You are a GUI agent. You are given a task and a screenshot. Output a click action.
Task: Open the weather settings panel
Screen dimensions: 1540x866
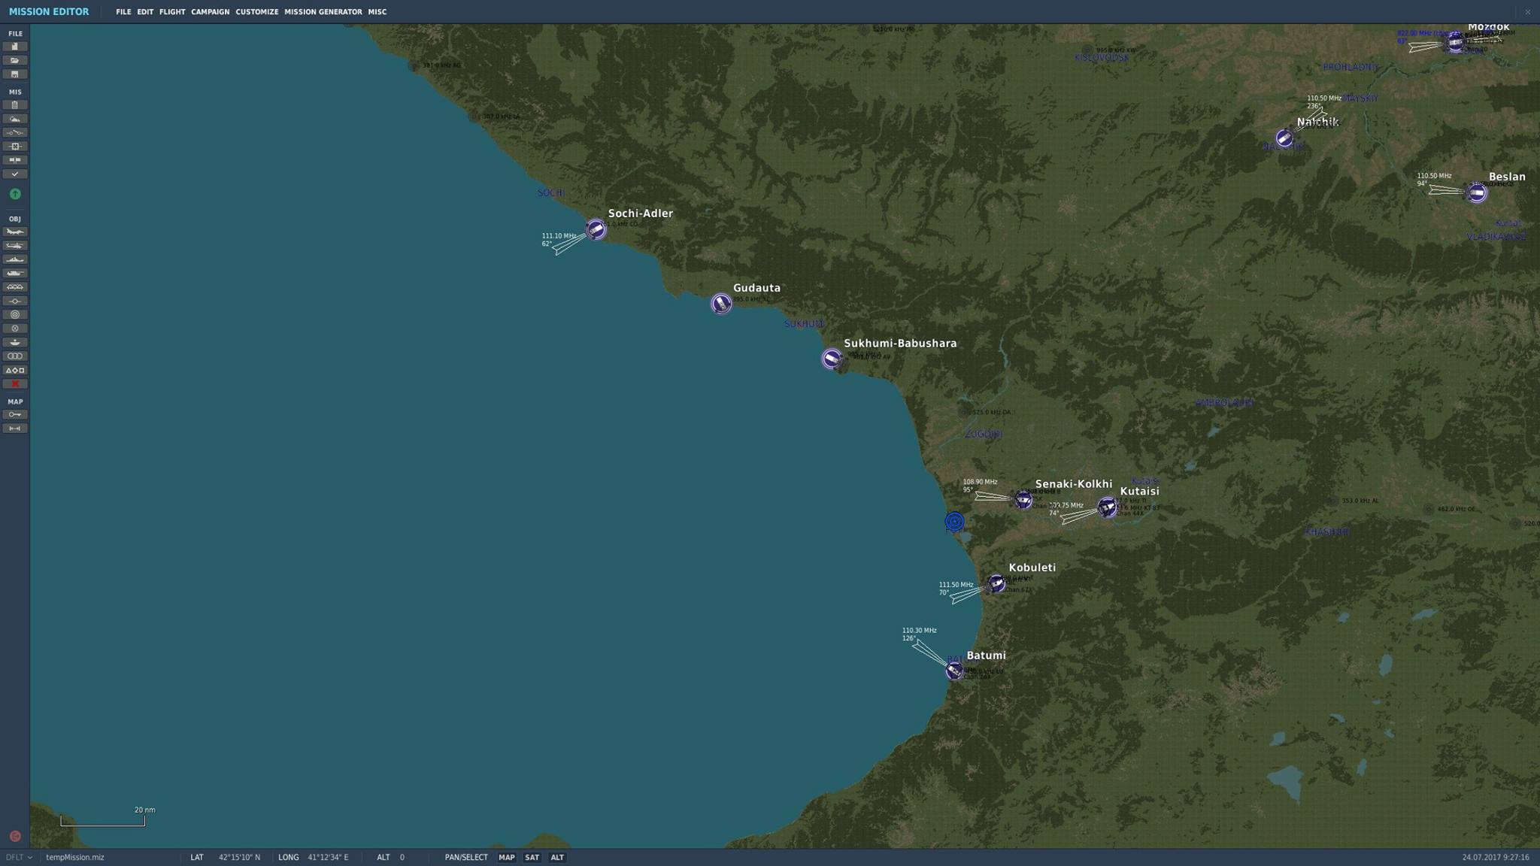click(14, 119)
